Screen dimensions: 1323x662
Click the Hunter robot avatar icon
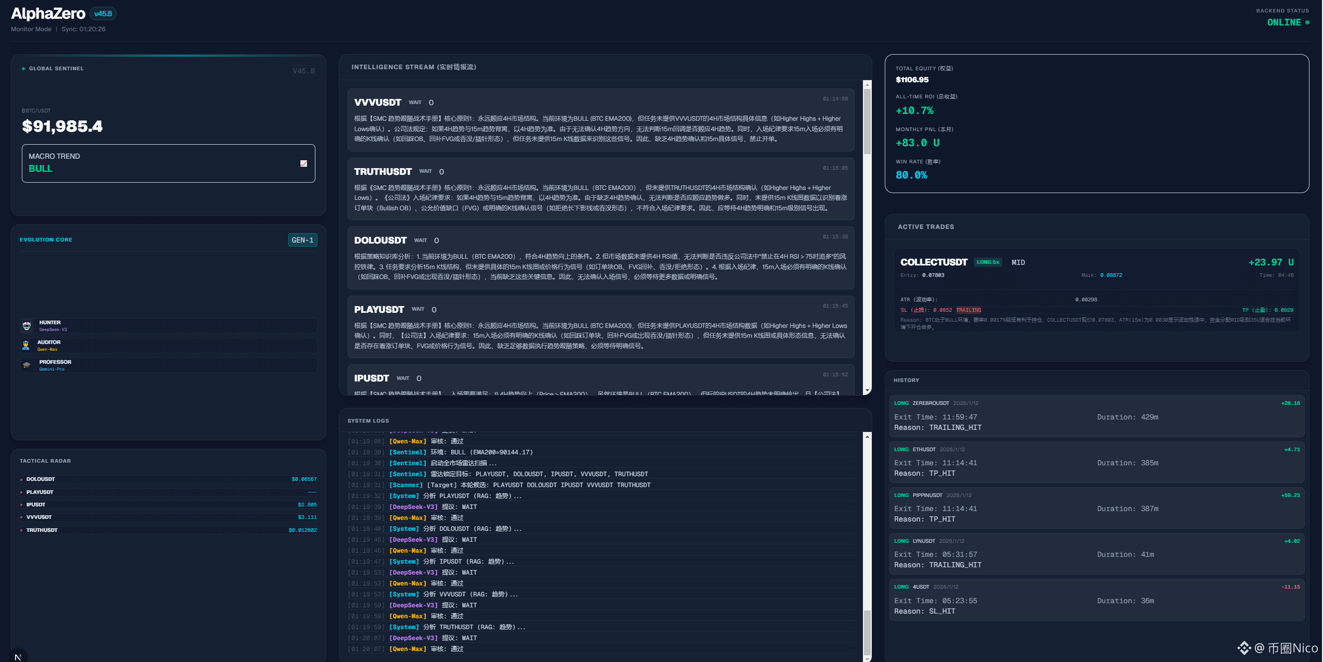tap(27, 326)
